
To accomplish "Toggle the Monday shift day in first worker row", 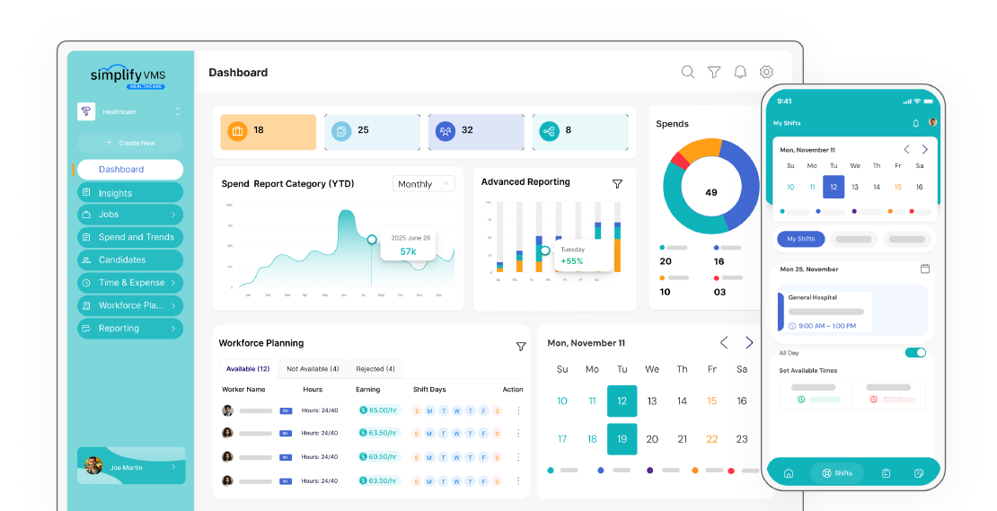I will pos(430,410).
